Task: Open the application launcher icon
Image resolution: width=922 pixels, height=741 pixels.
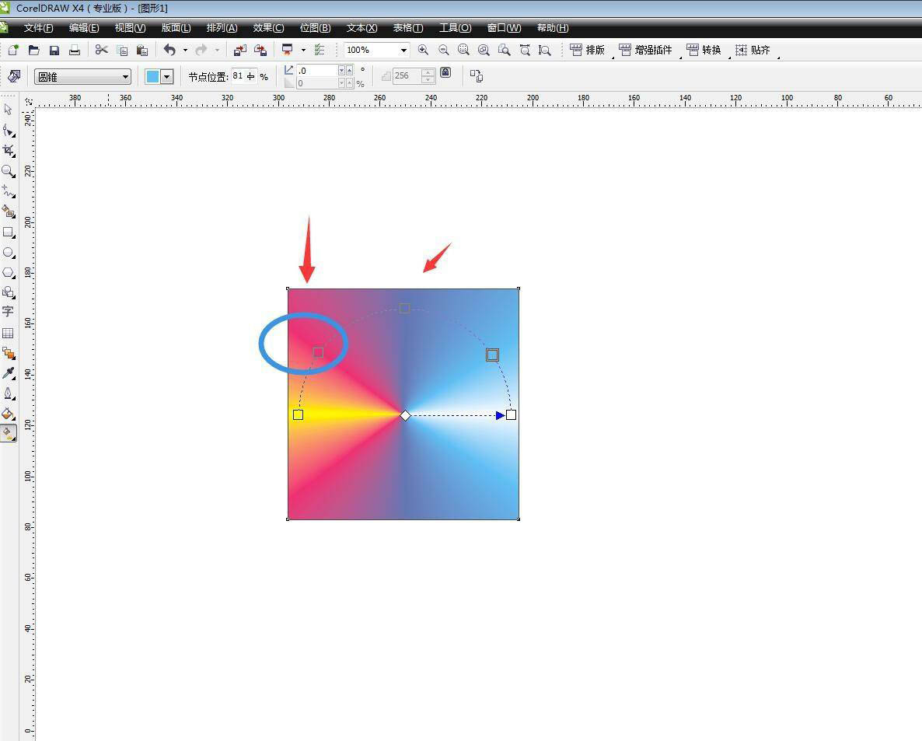Action: pos(288,50)
